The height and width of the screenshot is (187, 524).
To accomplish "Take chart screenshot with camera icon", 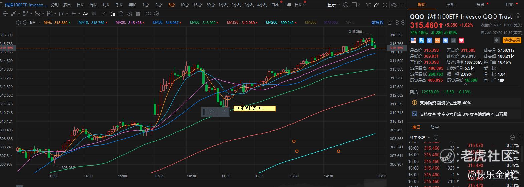I will 368,5.
